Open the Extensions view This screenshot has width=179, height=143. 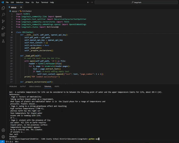[x=3, y=35]
